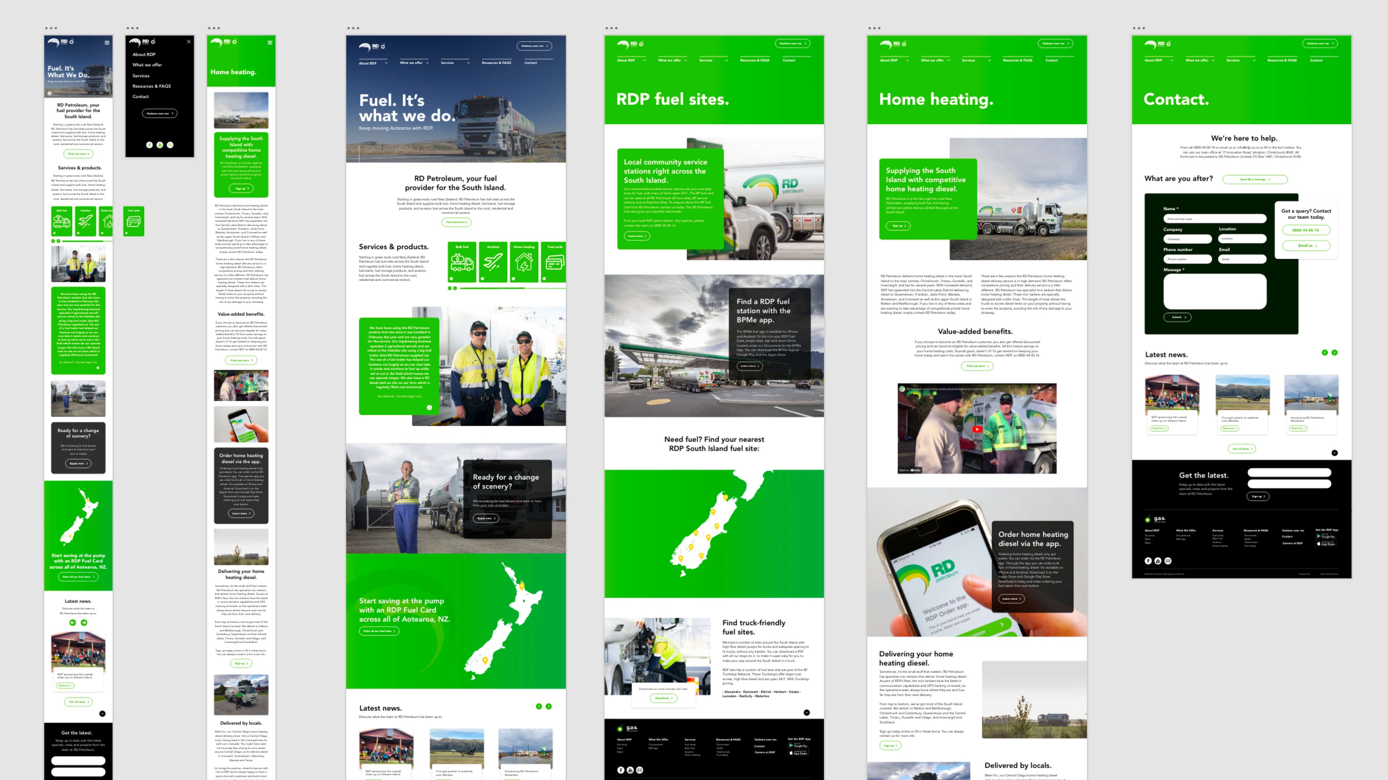Screen dimensions: 1388x780
Task: Click the detached Fuel cards card beside mobile homepage
Action: click(134, 221)
